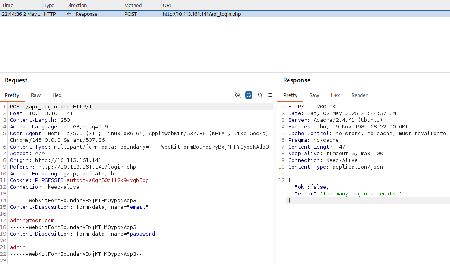Click the POST method cell in the row
The height and width of the screenshot is (264, 450).
(130, 14)
